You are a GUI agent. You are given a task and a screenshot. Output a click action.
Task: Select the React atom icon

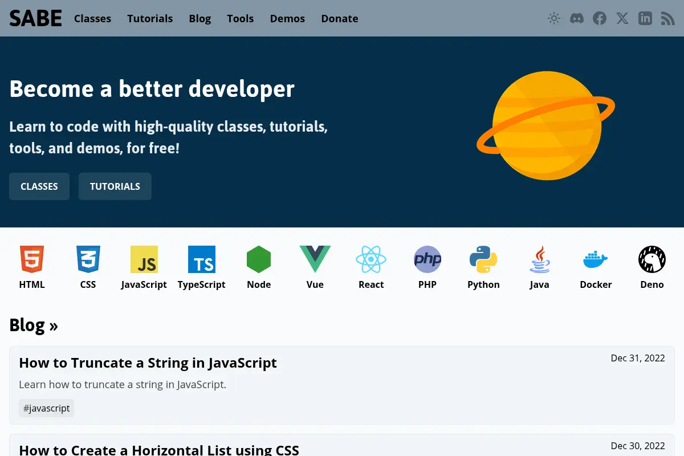click(371, 259)
